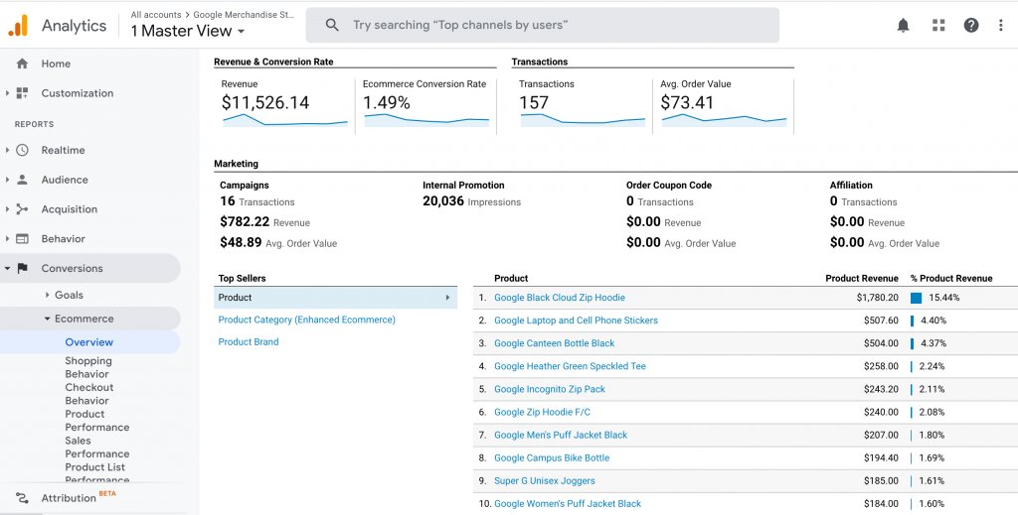The image size is (1018, 515).
Task: Click the Google Analytics logo
Action: (18, 25)
